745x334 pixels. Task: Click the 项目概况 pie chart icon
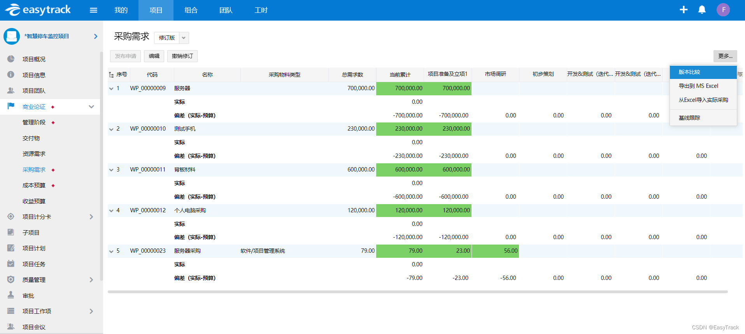11,59
